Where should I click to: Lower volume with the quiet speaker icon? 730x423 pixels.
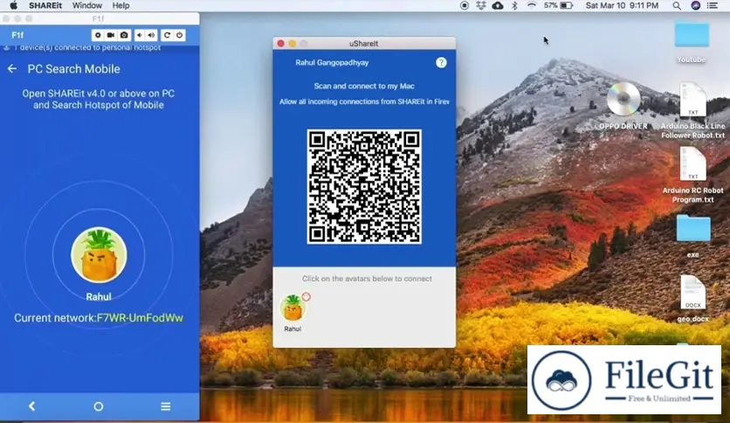(x=140, y=35)
